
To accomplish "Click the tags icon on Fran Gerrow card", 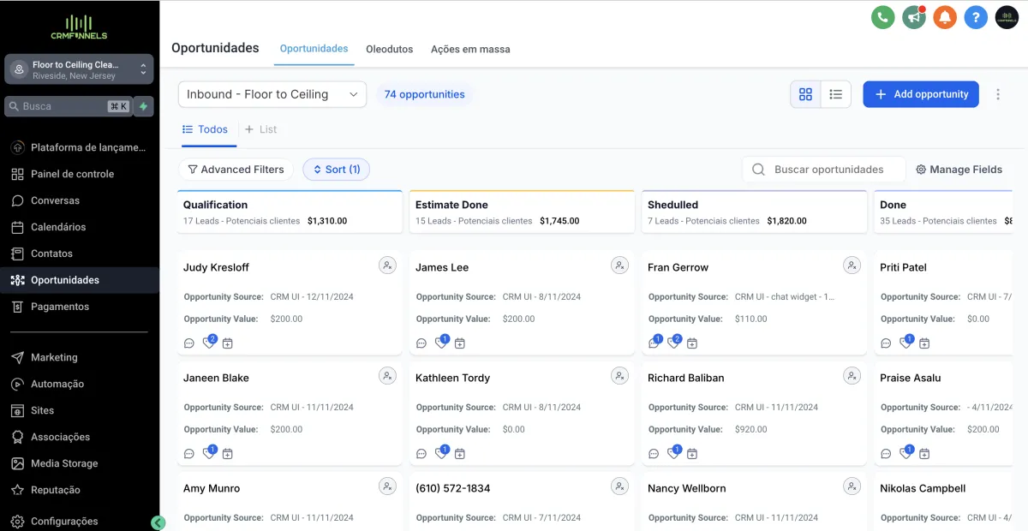I will click(x=672, y=343).
